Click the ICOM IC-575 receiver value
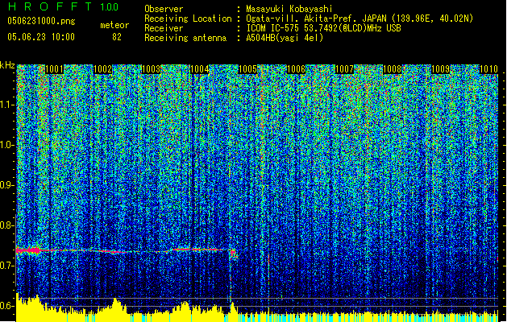The width and height of the screenshot is (507, 322). click(x=323, y=28)
